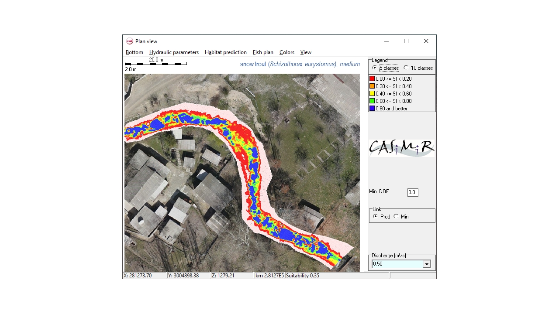Open the View menu

click(x=306, y=52)
